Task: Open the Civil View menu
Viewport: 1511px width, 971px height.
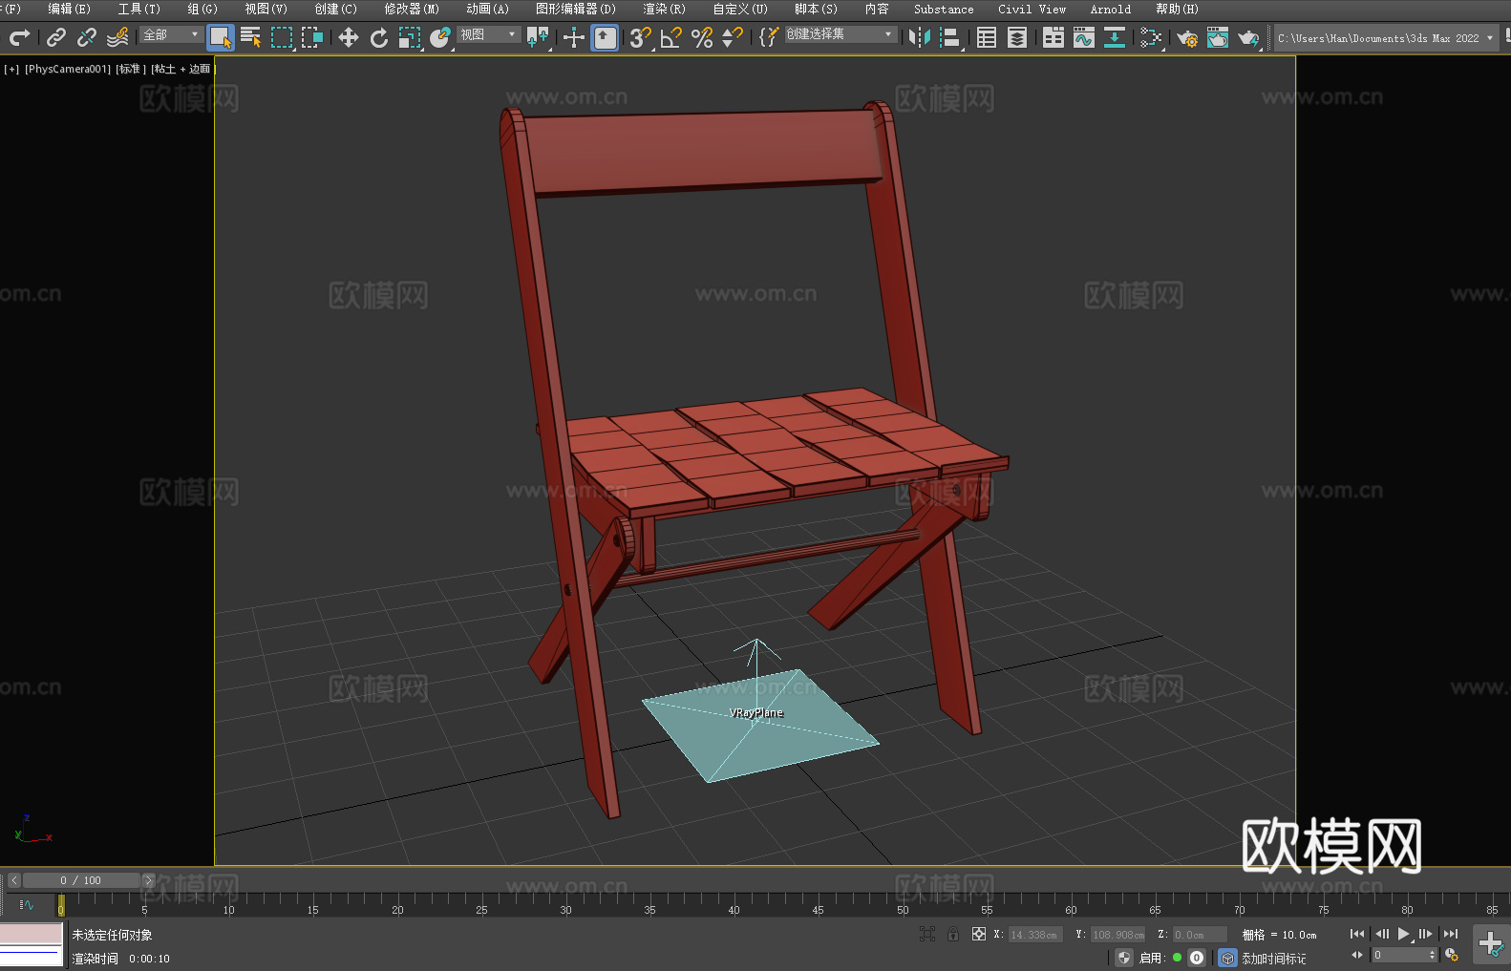Action: [1032, 9]
